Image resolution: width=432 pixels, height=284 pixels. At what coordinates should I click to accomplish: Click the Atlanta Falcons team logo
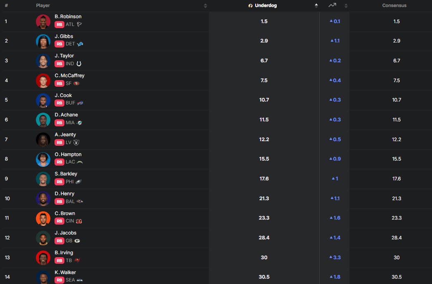click(x=80, y=24)
